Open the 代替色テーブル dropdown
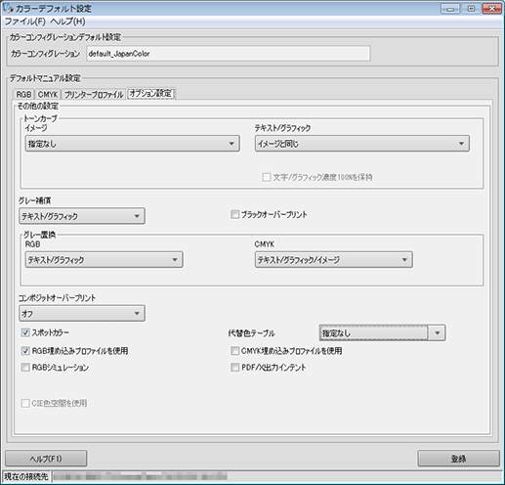The width and height of the screenshot is (505, 485). coord(382,332)
